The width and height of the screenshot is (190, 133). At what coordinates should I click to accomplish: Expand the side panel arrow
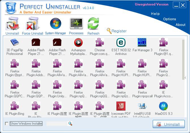coord(185,78)
